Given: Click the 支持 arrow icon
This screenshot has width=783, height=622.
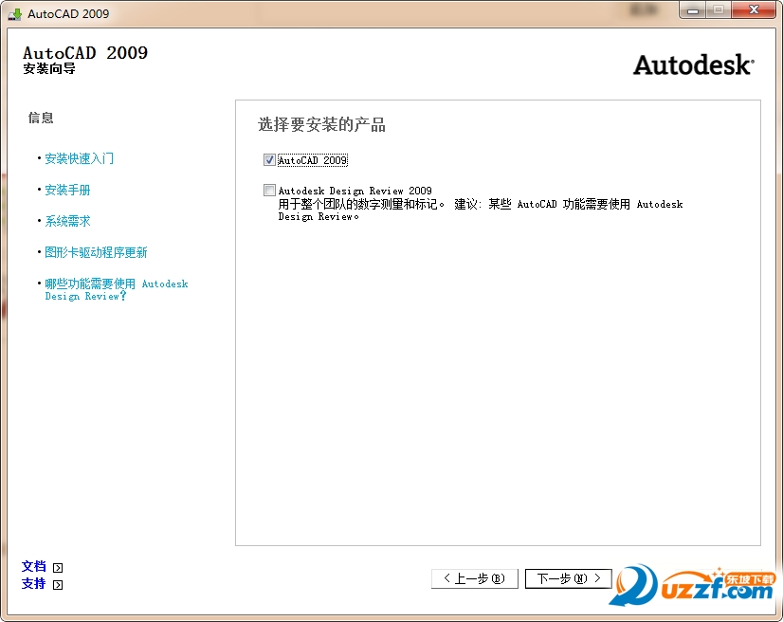Looking at the screenshot, I should pyautogui.click(x=58, y=584).
